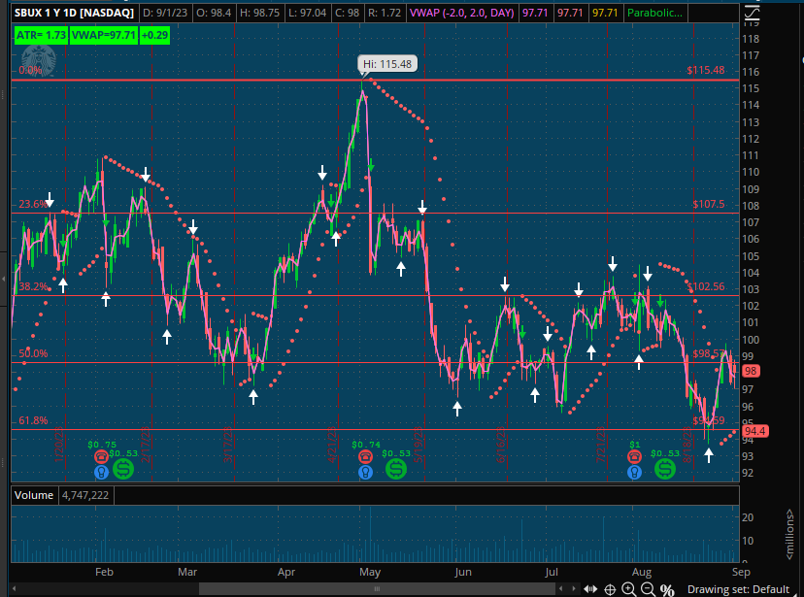Open the Drawing set: Default dropdown
Image resolution: width=804 pixels, height=597 pixels.
(x=743, y=589)
